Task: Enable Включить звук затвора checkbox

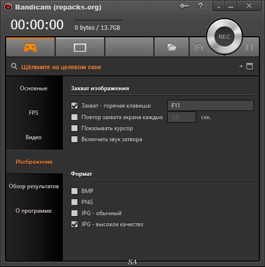Action: 74,139
